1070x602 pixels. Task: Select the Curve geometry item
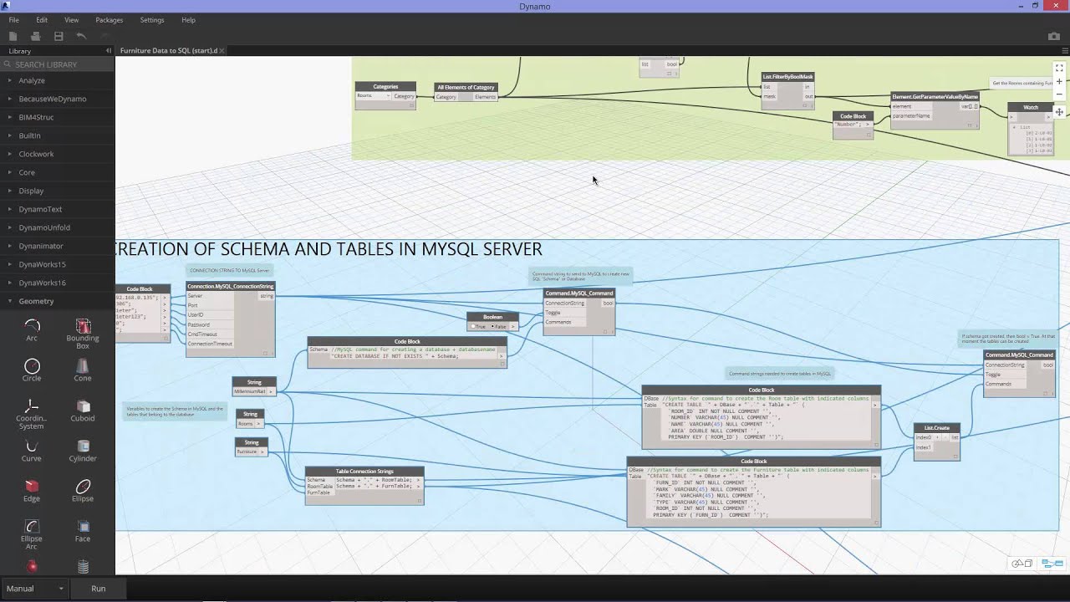[x=32, y=451]
